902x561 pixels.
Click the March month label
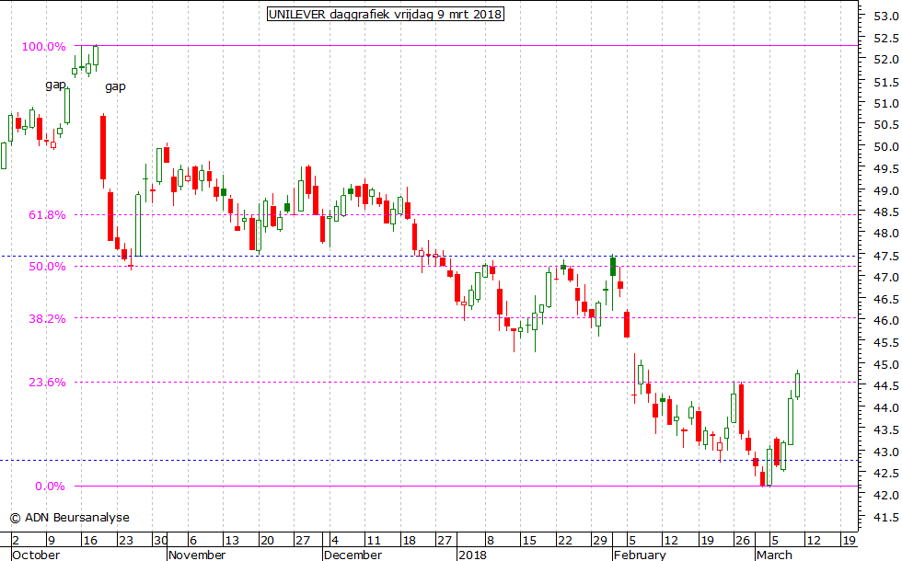[774, 555]
